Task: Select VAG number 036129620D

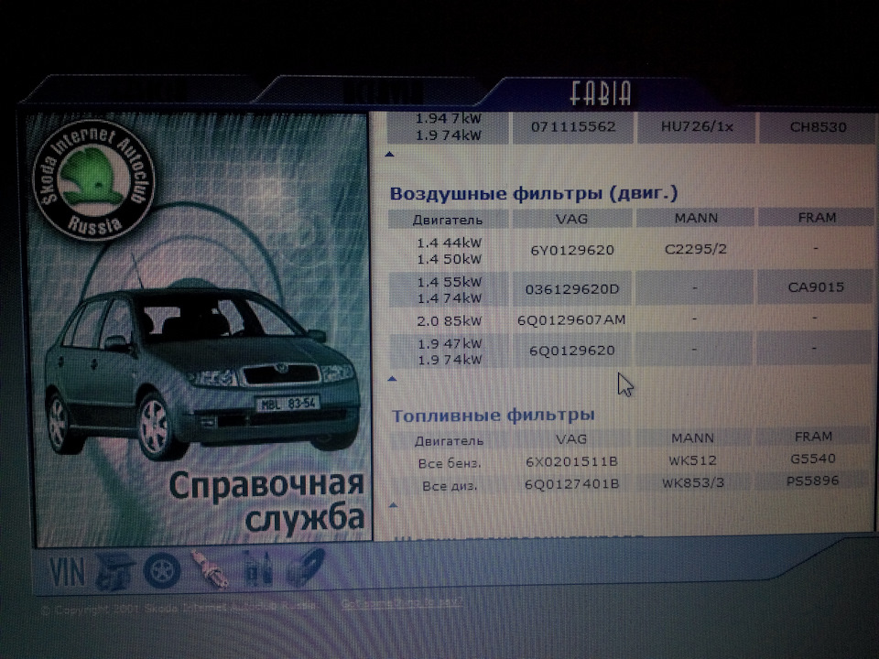Action: pos(571,289)
